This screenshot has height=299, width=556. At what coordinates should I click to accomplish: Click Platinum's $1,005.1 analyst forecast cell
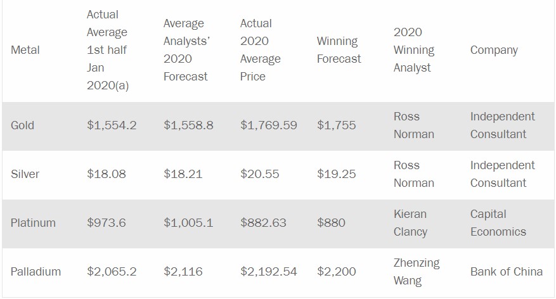[x=189, y=223]
